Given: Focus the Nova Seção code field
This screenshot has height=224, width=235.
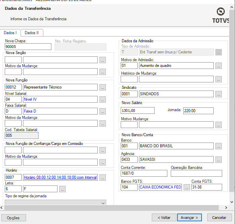Looking at the screenshot, I should 13,60.
